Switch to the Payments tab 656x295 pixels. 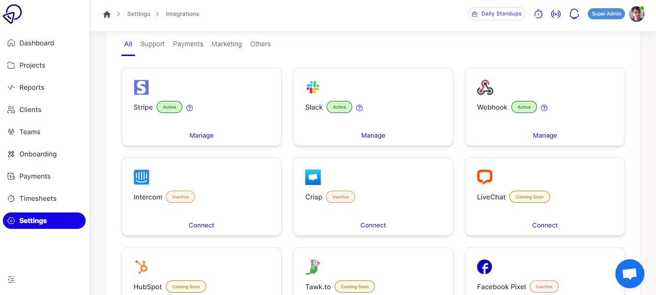[x=188, y=44]
